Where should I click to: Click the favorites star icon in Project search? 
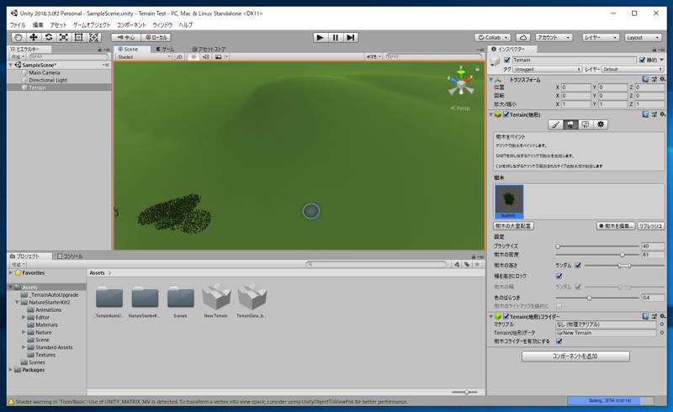pos(477,264)
